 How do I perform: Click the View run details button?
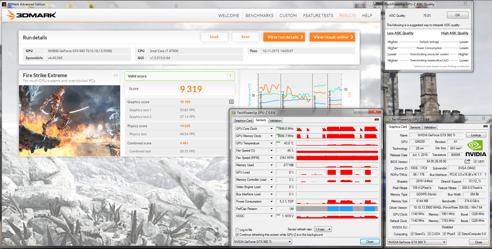point(284,37)
